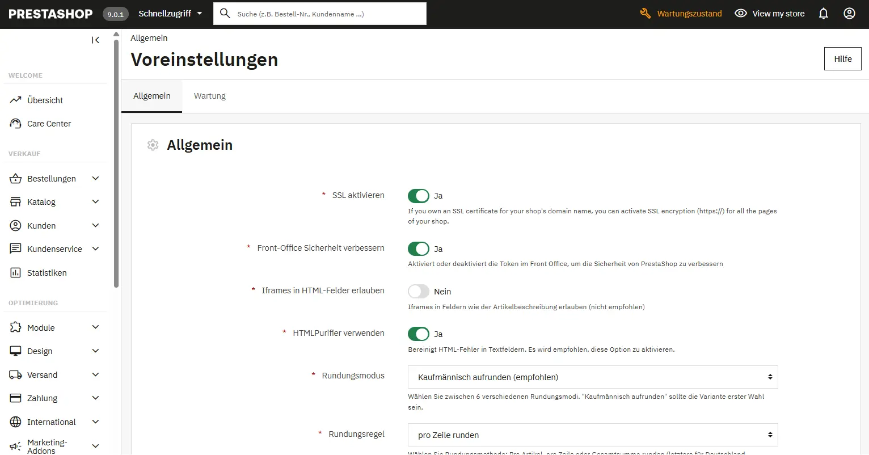Expand Kundenservice submenu chevron
The image size is (869, 455).
pos(95,249)
